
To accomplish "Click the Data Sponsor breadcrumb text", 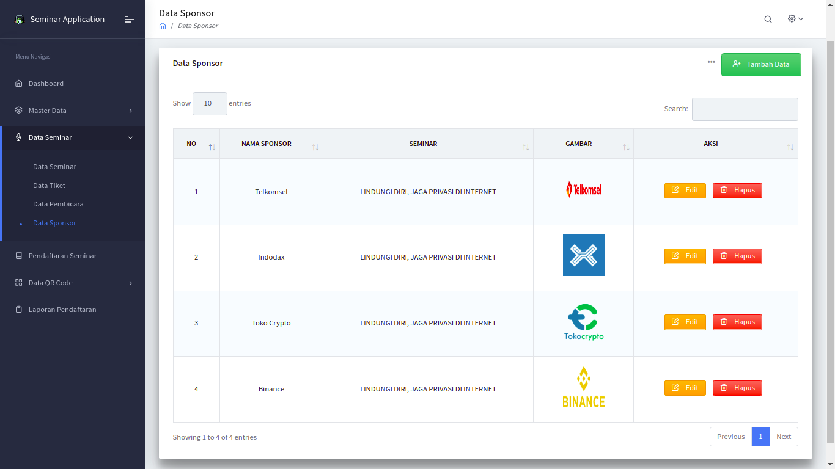I will pos(198,26).
